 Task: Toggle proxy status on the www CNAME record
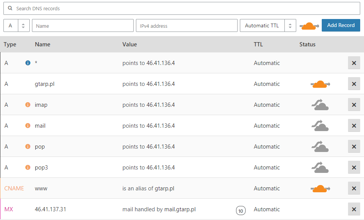320,188
